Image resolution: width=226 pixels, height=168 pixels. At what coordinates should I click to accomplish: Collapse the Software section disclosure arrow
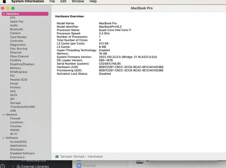[3, 138]
